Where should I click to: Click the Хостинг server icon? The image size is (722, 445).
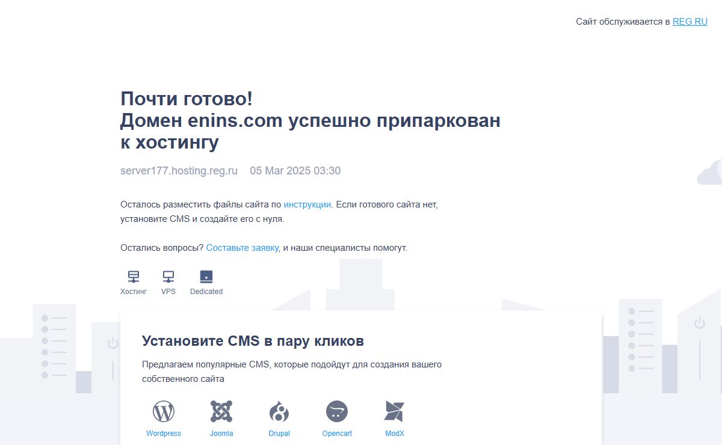[134, 277]
